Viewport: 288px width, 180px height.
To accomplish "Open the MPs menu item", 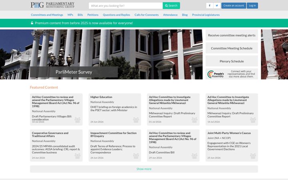I will pos(70,15).
